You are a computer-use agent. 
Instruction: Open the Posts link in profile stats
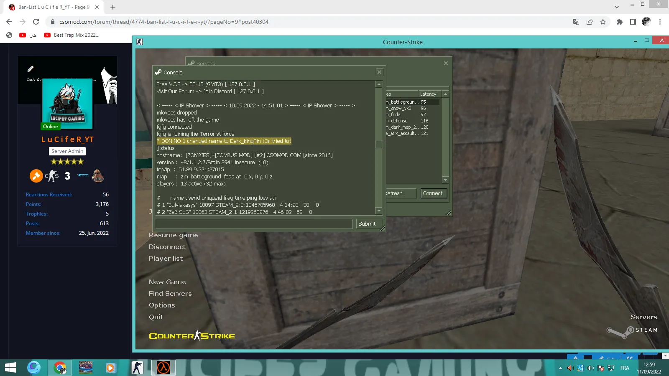point(33,224)
